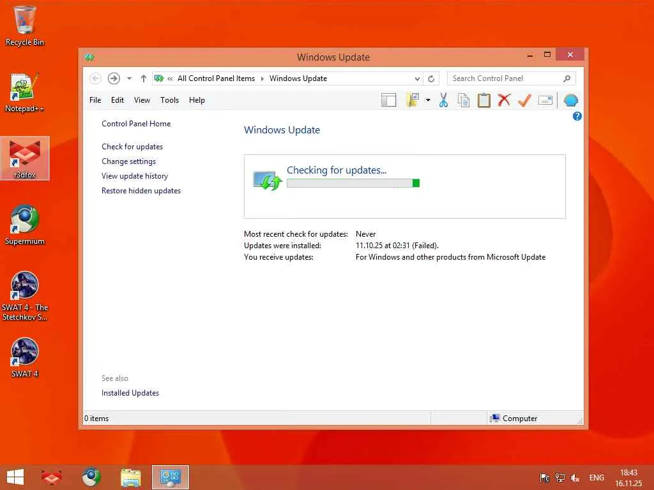Open the Help menu
The image size is (654, 490).
tap(197, 100)
